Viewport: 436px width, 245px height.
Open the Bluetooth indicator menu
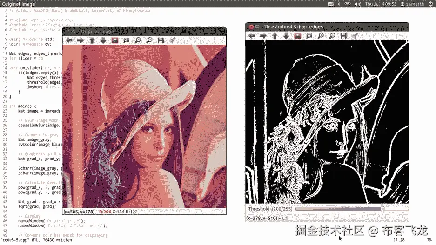click(339, 4)
